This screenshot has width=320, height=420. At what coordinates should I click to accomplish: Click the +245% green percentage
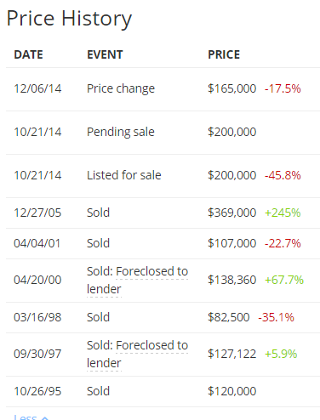(283, 213)
